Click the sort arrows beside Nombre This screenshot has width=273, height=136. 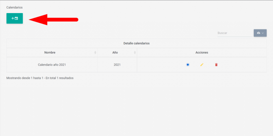point(95,52)
